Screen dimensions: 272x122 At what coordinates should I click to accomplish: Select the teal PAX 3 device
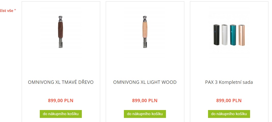coord(233,35)
